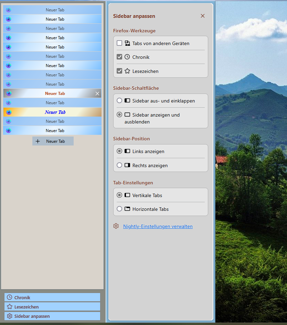The image size is (287, 325).
Task: Choose Rechts anzeigen radio option
Action: click(119, 165)
